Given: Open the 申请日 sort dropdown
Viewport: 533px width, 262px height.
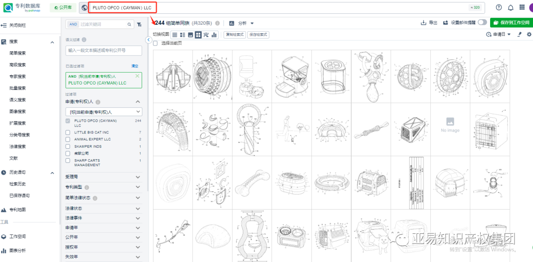Looking at the screenshot, I should pyautogui.click(x=498, y=35).
